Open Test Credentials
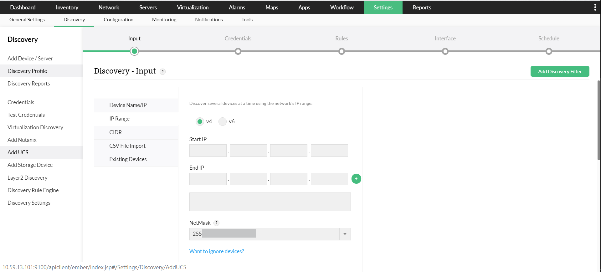 click(26, 115)
